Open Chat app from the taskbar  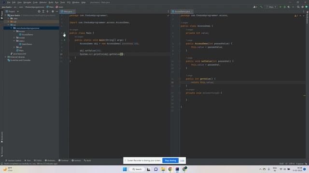[x=156, y=169]
